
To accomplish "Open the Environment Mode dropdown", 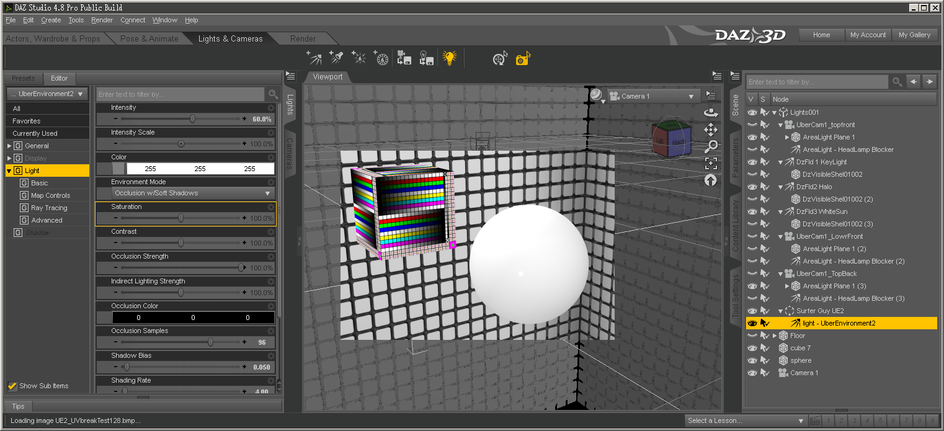I will click(194, 193).
